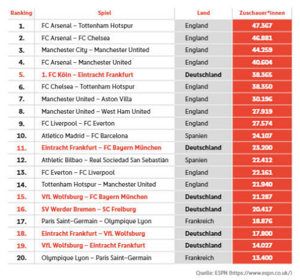
Task: Click the Ranking column header
Action: (x=21, y=13)
